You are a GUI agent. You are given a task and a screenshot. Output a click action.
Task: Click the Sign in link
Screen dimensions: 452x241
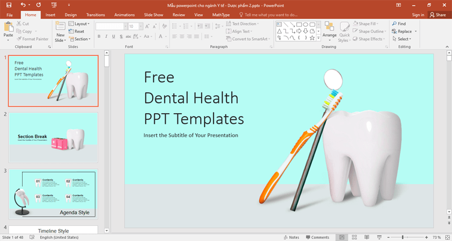[x=418, y=15]
